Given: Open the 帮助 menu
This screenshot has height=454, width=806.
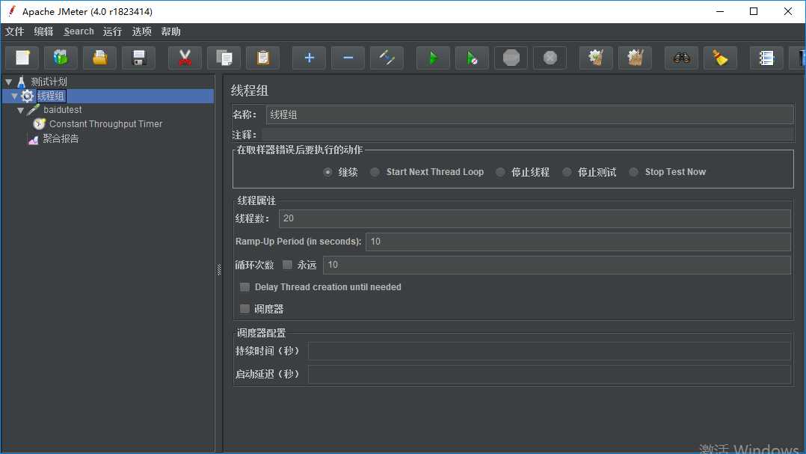Looking at the screenshot, I should coord(170,31).
